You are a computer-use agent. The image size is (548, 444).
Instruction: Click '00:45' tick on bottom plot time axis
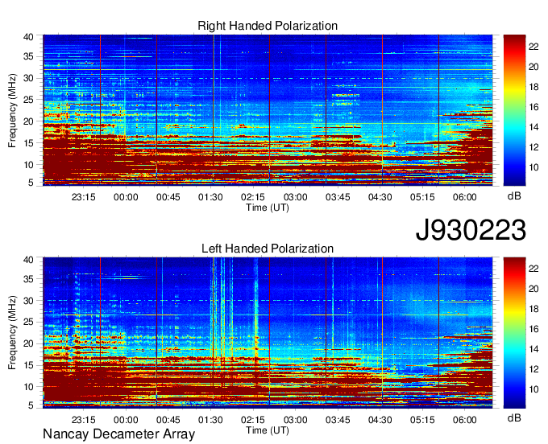168,420
